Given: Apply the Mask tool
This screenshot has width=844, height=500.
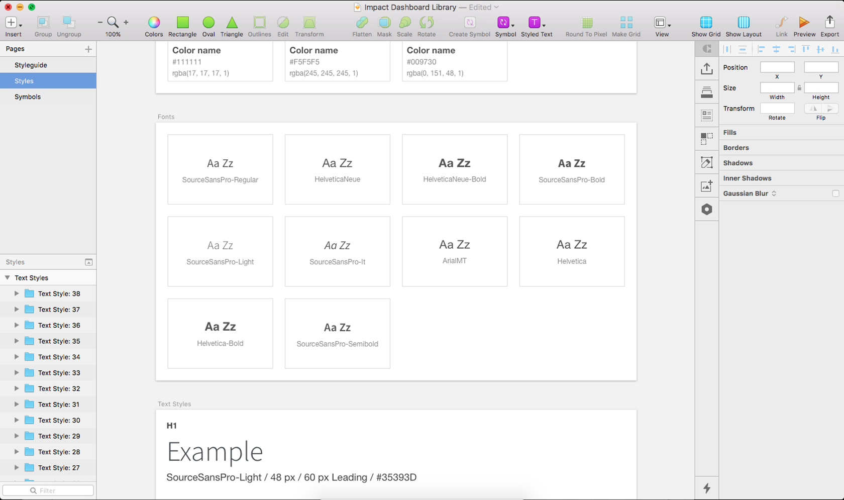Looking at the screenshot, I should 384,22.
